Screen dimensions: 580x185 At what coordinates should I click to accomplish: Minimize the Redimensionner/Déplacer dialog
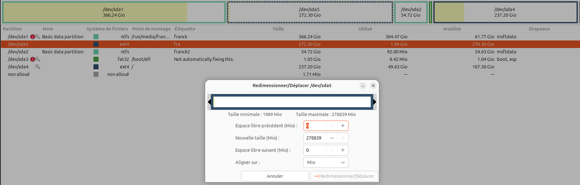[363, 85]
